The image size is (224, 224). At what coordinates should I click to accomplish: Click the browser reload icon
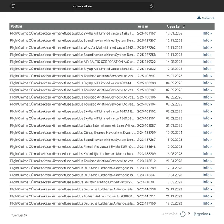(151, 6)
